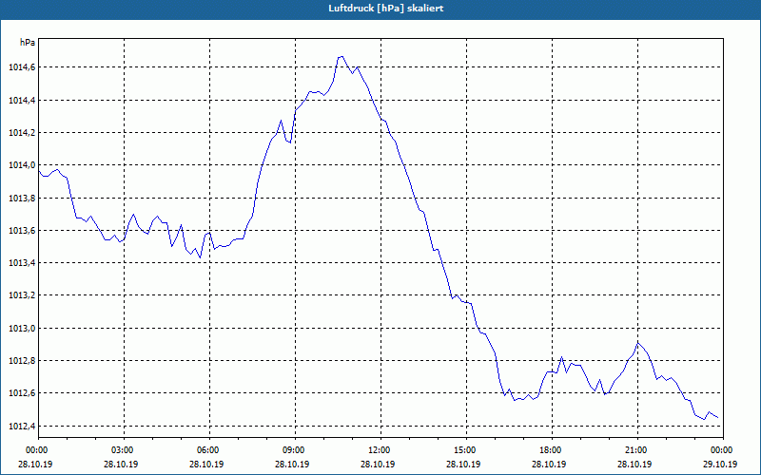Viewport: 761px width, 475px height.
Task: Select the 06:00 time label
Action: [206, 450]
